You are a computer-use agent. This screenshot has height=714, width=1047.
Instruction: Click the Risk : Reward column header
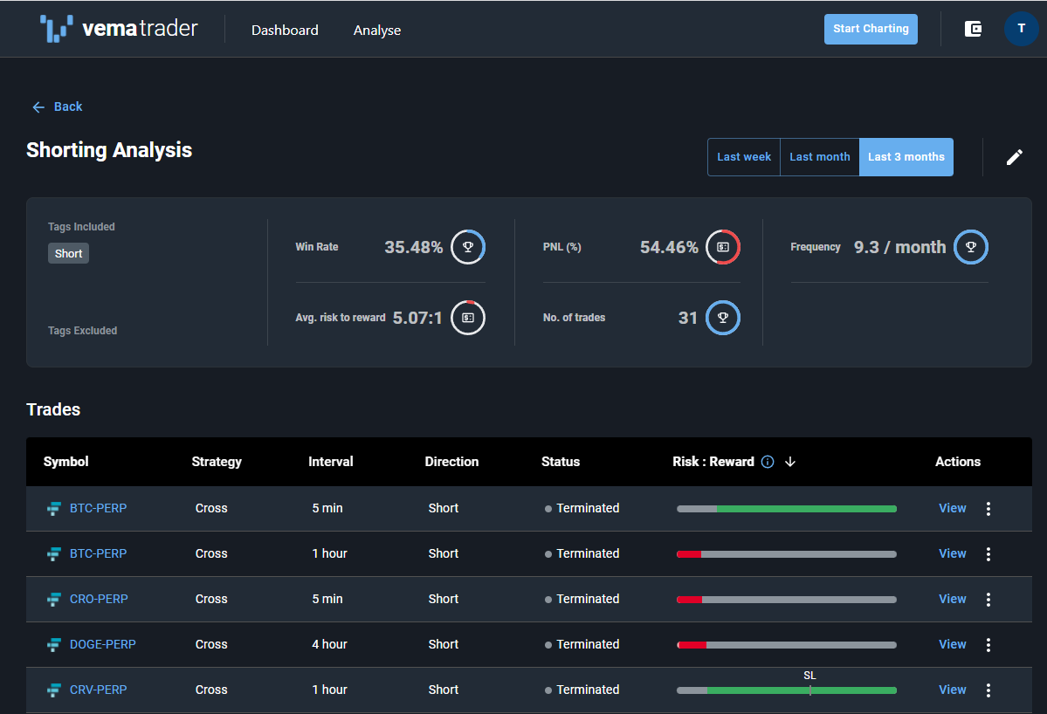click(713, 462)
